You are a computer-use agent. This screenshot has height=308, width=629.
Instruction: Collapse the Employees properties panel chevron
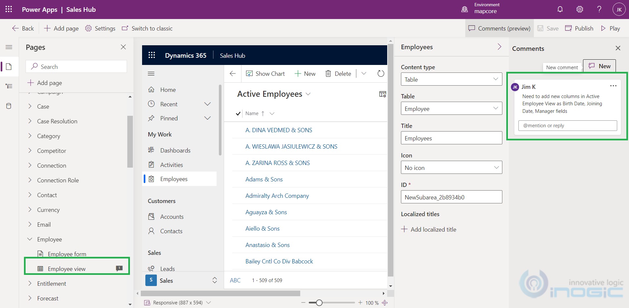499,47
